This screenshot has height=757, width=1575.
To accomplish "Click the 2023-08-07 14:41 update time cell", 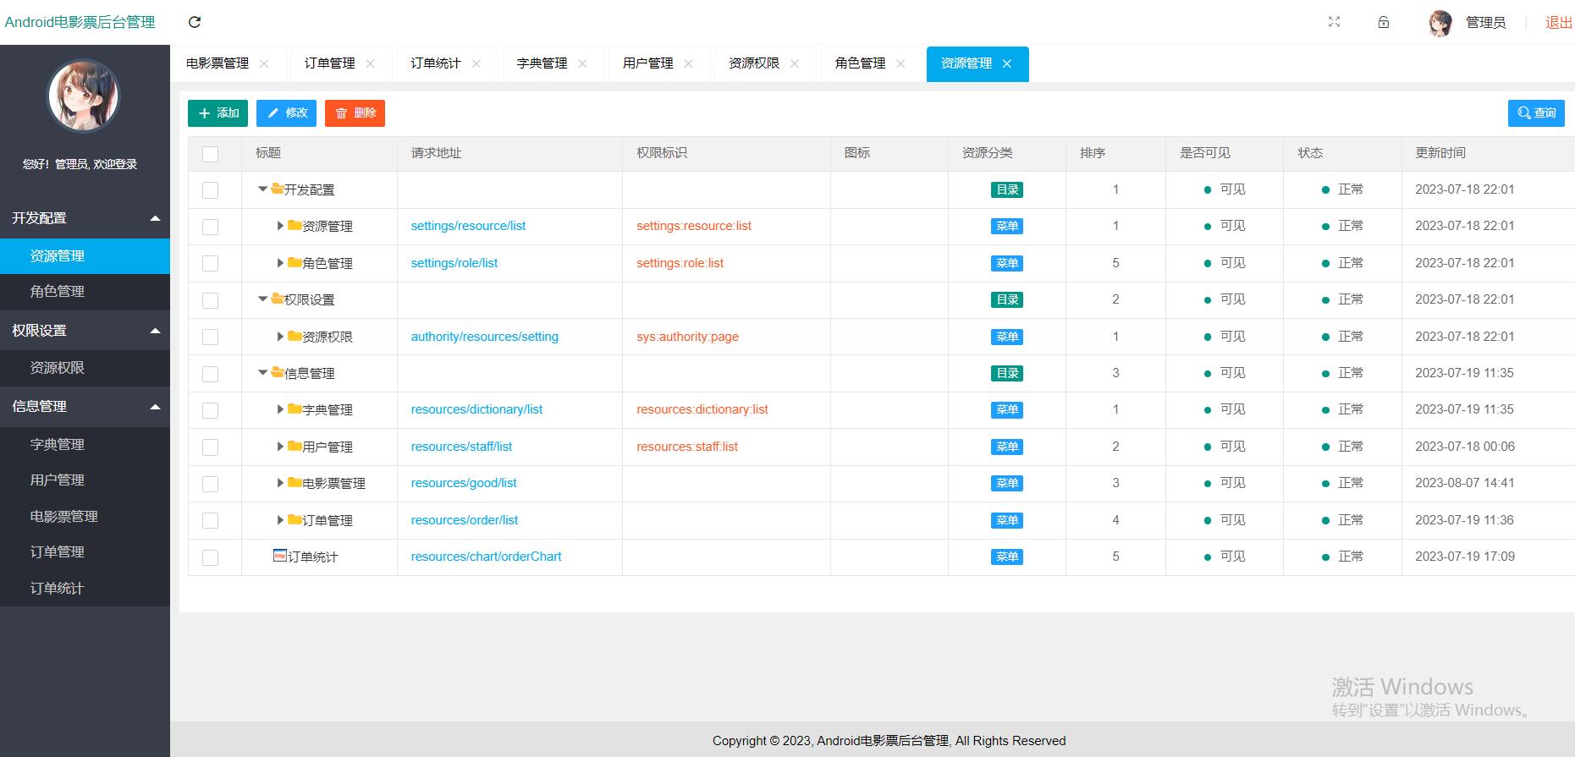I will (x=1465, y=483).
